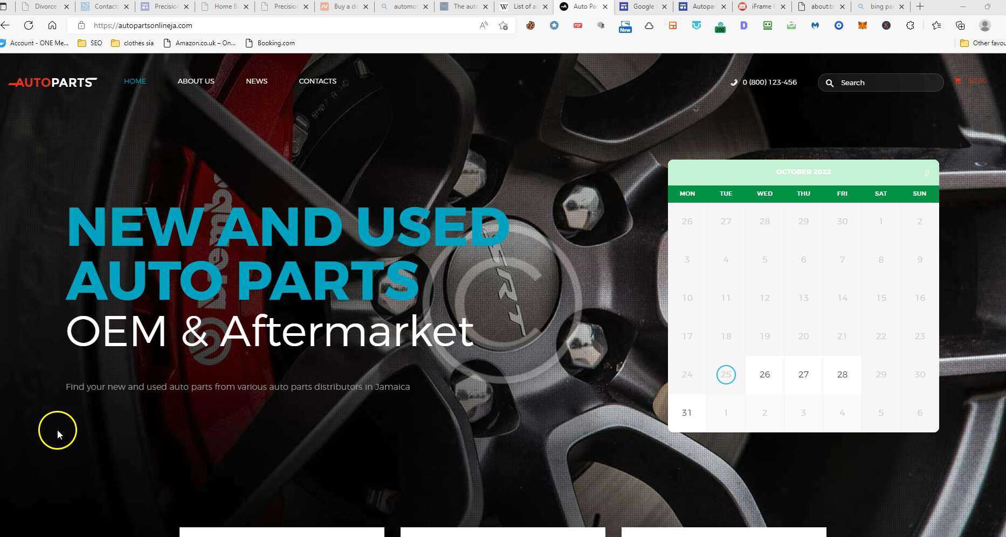Switch to the Divorce tab
The height and width of the screenshot is (537, 1006).
45,6
